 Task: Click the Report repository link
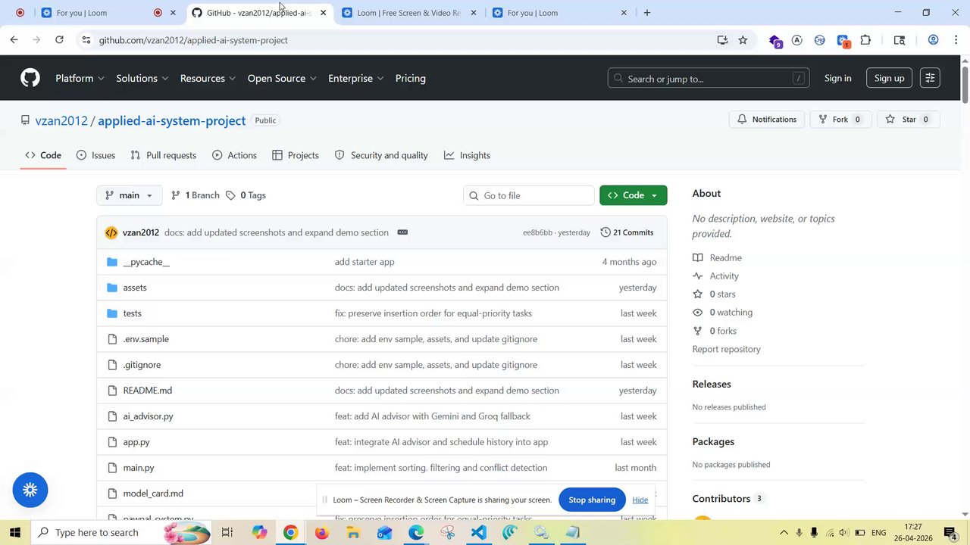pos(726,349)
